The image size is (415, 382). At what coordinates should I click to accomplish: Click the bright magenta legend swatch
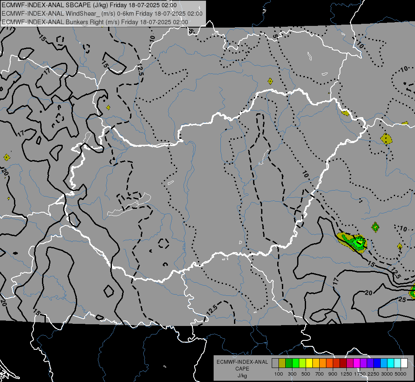click(x=357, y=363)
